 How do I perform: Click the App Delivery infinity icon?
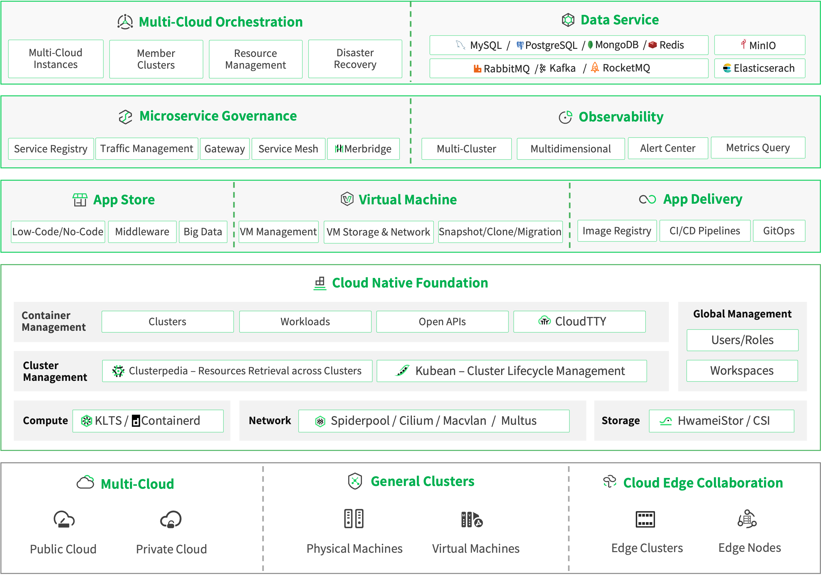point(648,199)
